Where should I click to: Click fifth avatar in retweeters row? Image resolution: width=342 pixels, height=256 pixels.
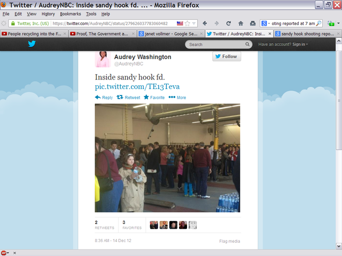192,225
